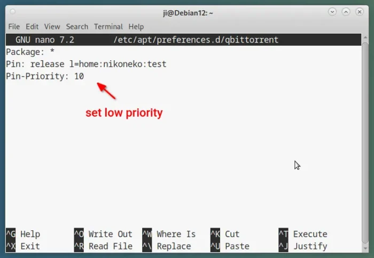Image resolution: width=374 pixels, height=258 pixels.
Task: Open the View menu
Action: pos(52,27)
